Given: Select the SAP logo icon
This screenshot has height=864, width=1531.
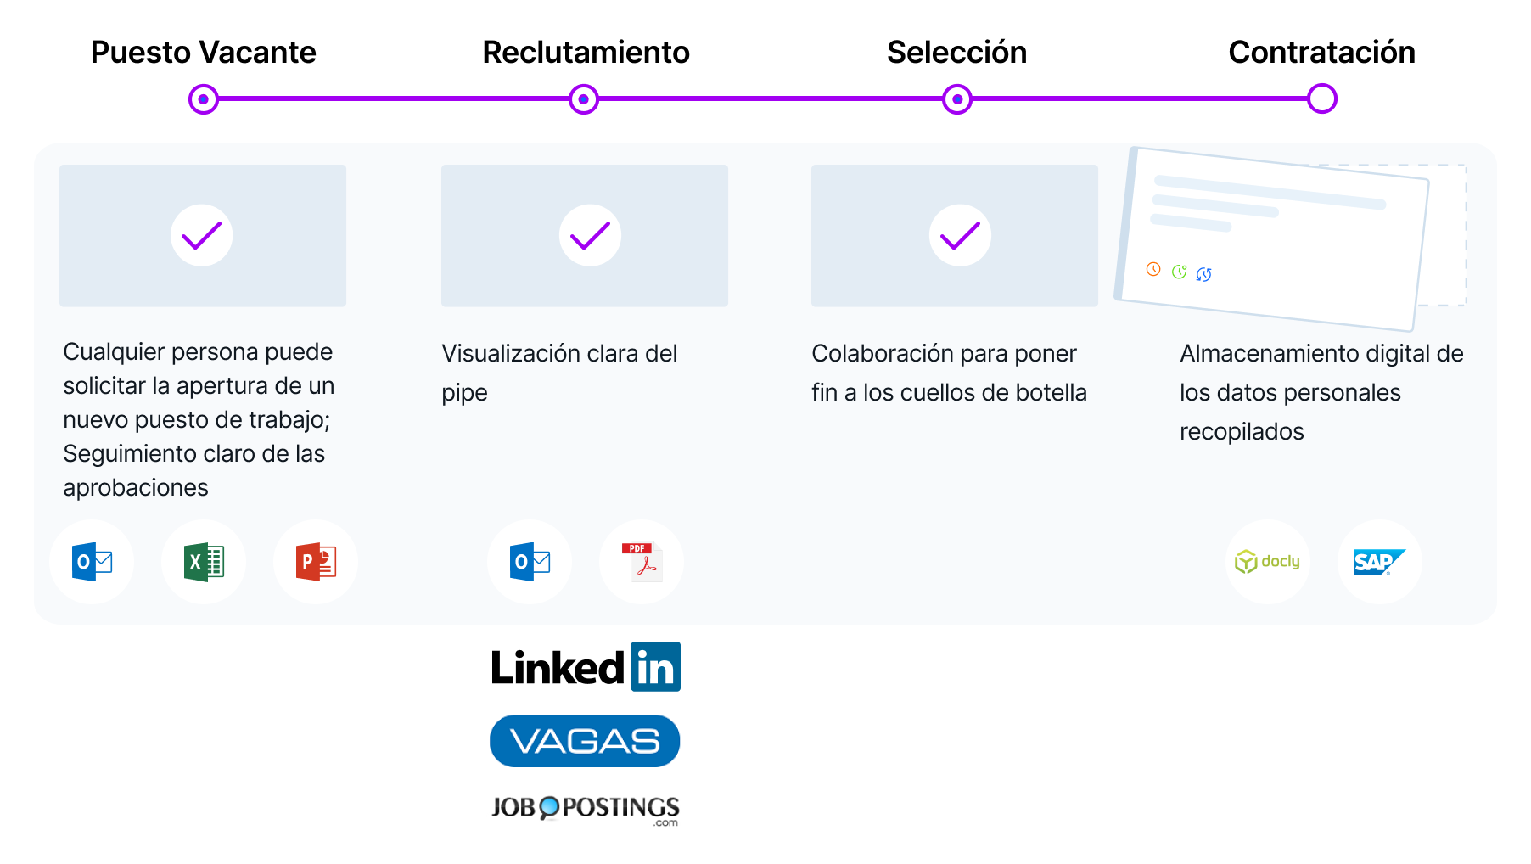Looking at the screenshot, I should (1379, 562).
